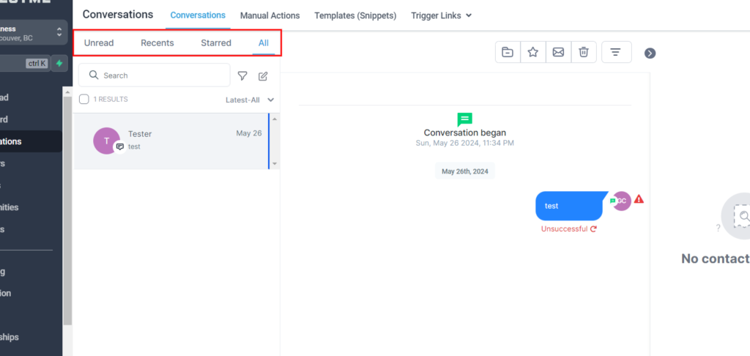Click the funnel filter icon beside search

[x=242, y=75]
